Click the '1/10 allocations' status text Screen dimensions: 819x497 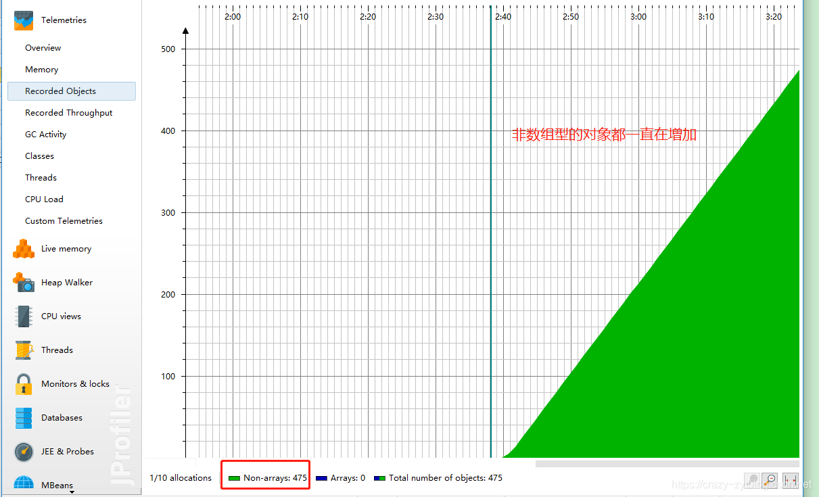(x=181, y=478)
